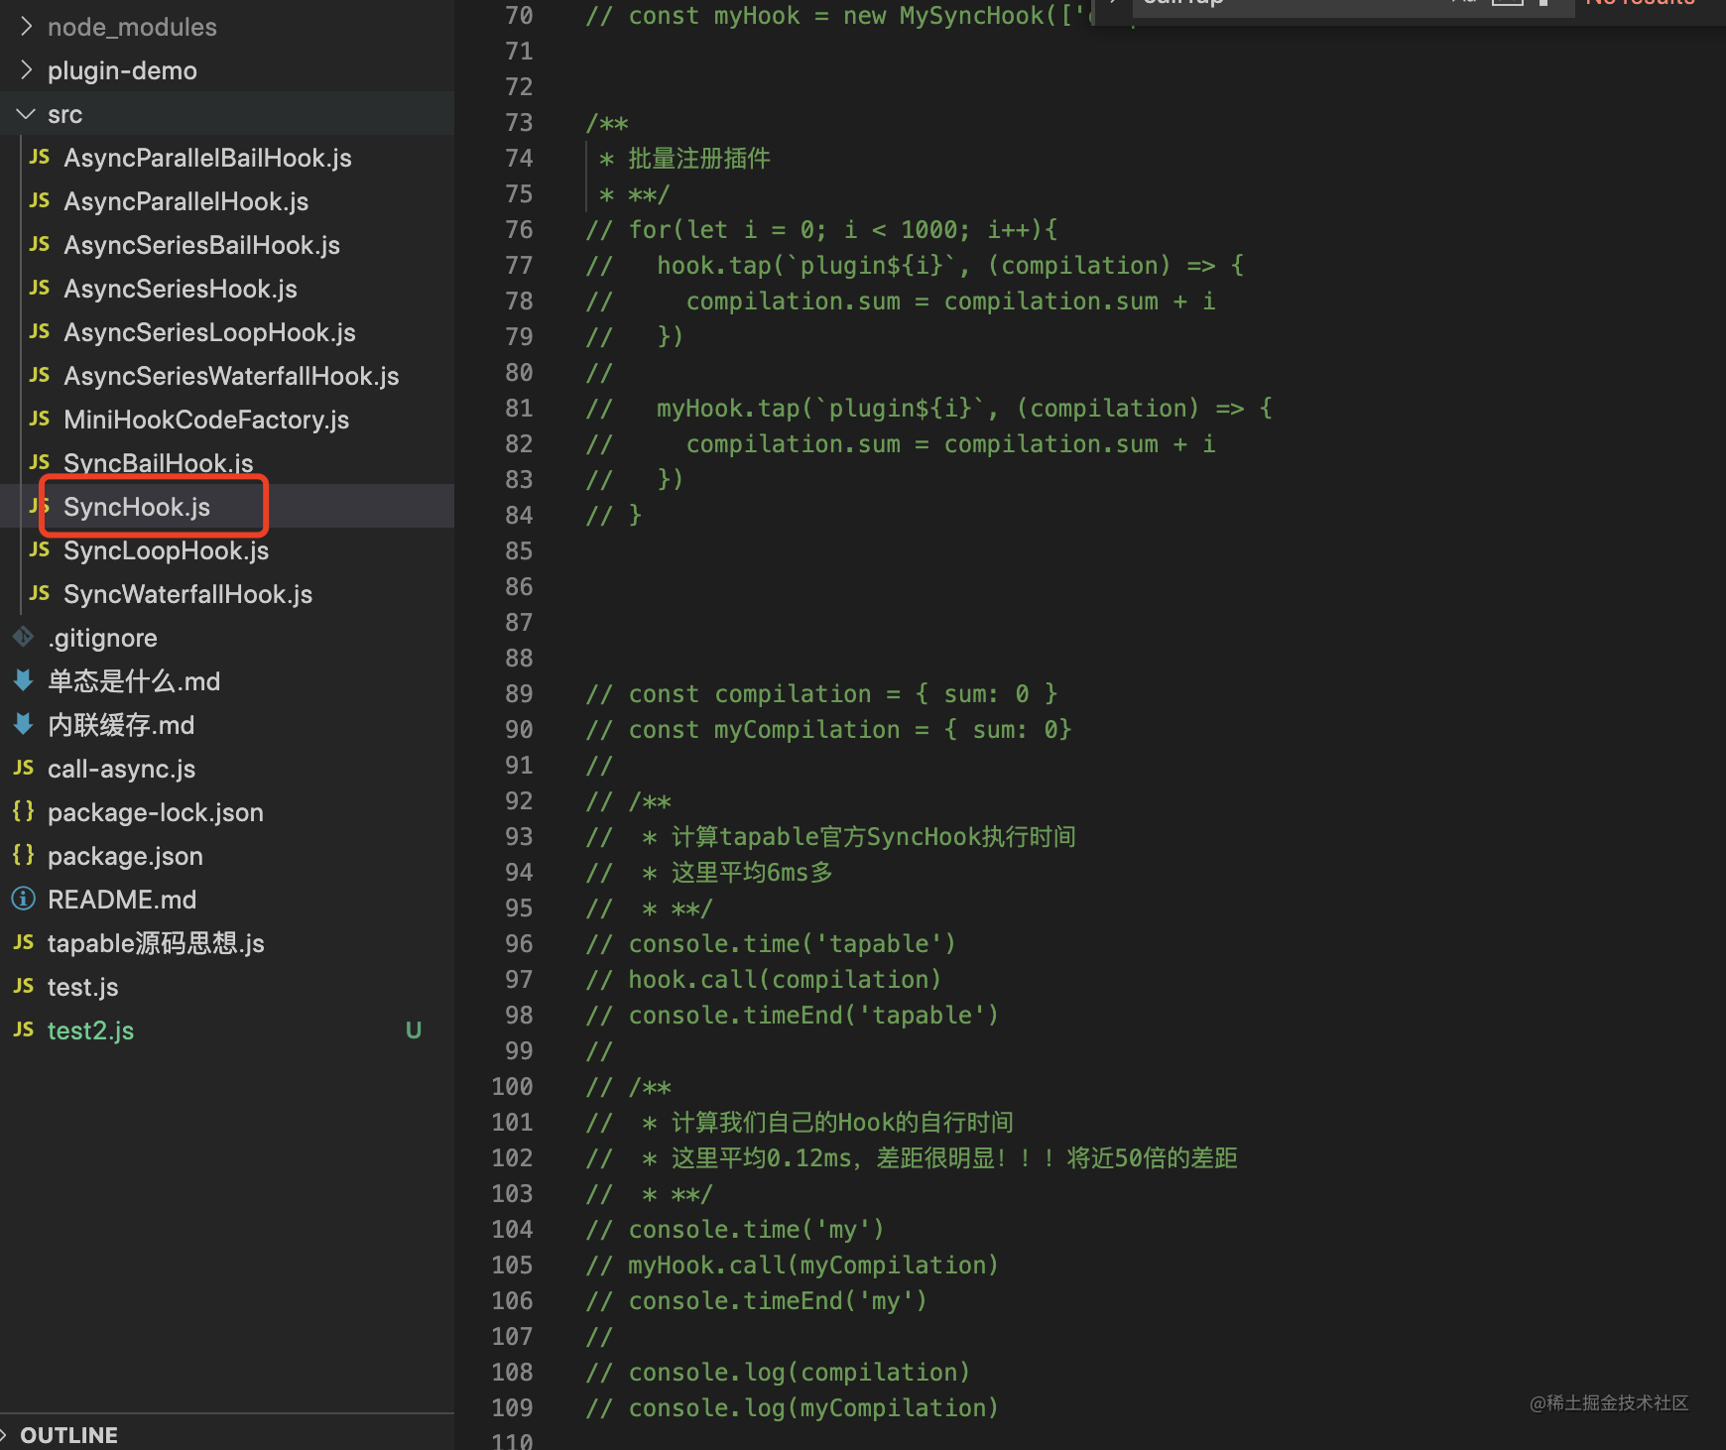Click code line '// hook.call(compilation)'
Image resolution: width=1726 pixels, height=1450 pixels.
click(x=763, y=979)
